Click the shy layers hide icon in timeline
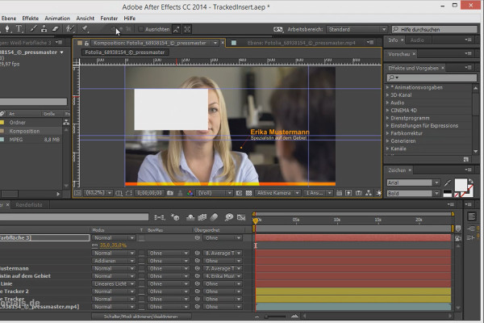Viewport: 484px width, 323px height. [x=190, y=217]
